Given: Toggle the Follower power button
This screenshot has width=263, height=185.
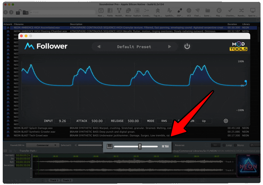Looking at the screenshot, I should (x=187, y=46).
